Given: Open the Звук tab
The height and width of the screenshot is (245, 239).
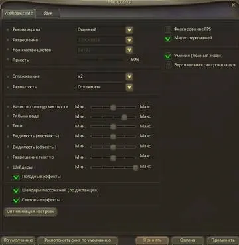Looking at the screenshot, I should pyautogui.click(x=48, y=13).
